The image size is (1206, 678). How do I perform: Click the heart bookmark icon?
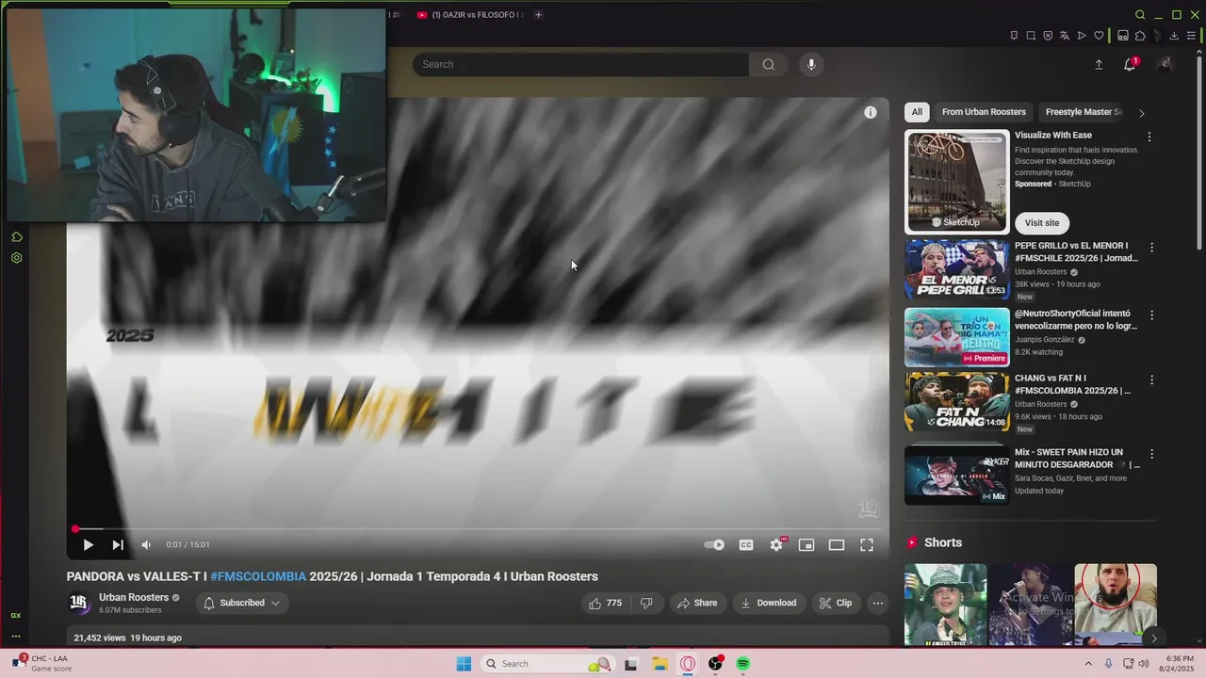pos(1099,36)
